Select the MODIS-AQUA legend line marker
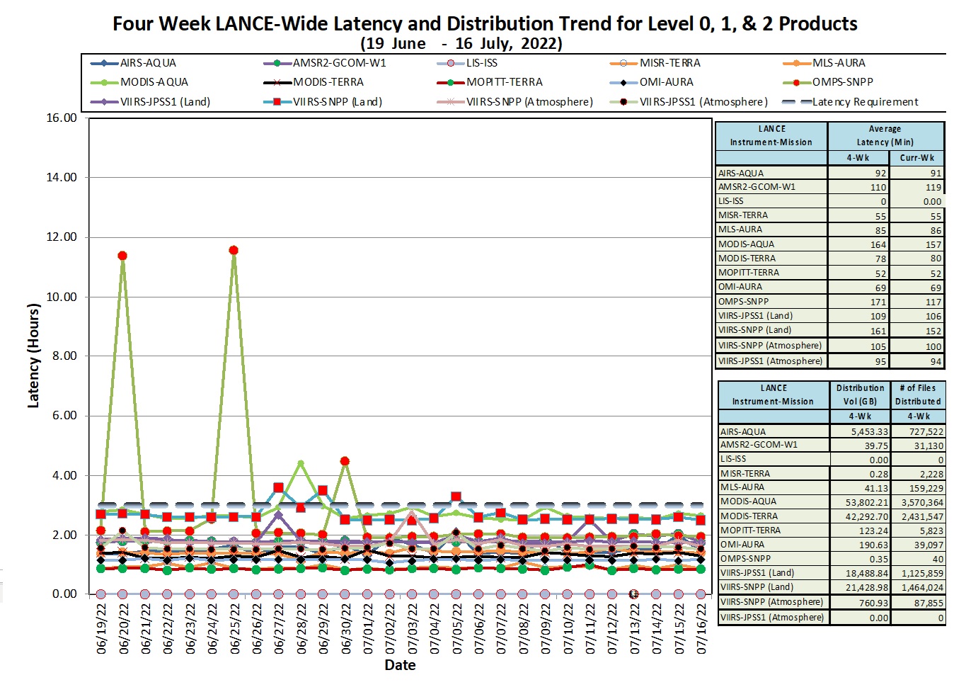Viewport: 966px width, 692px height. pos(105,82)
